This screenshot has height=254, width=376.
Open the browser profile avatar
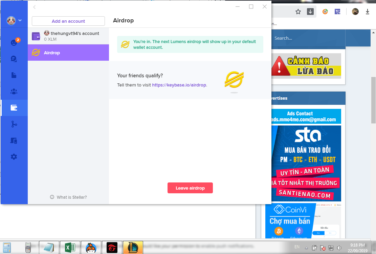point(355,12)
